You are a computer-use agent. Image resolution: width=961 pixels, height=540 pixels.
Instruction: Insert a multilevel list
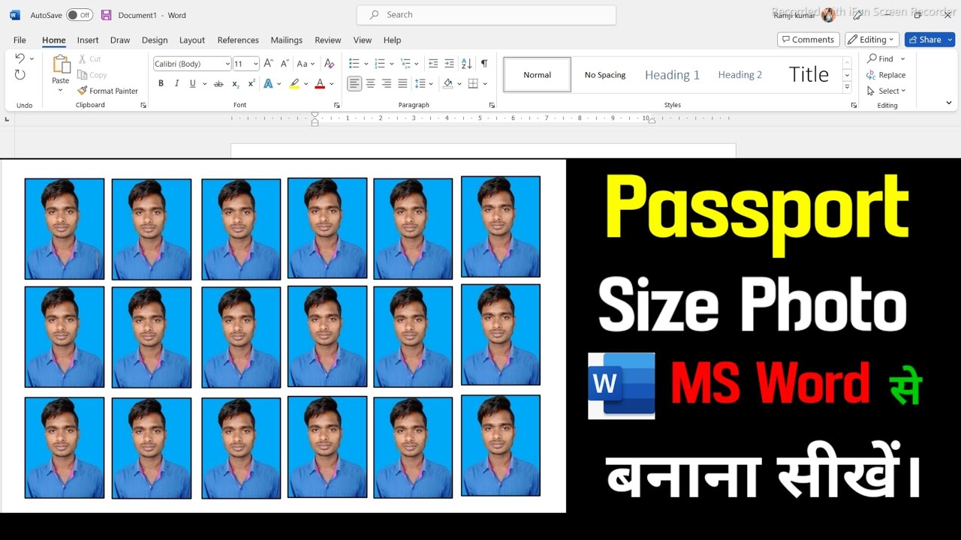click(x=405, y=64)
